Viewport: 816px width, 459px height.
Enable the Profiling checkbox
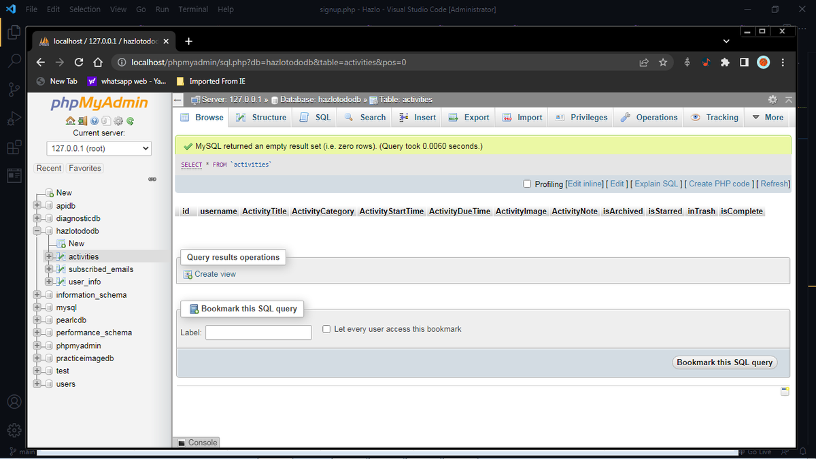coord(527,184)
